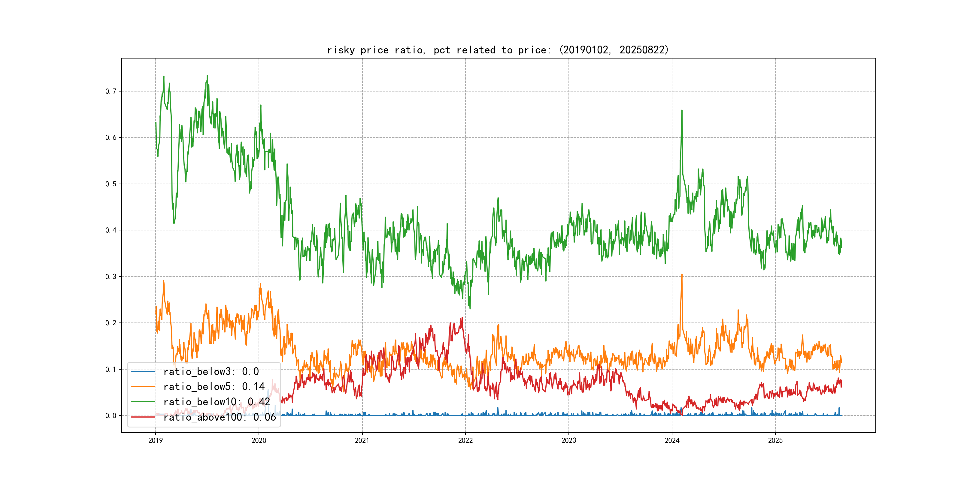Select the 'ratio_below3: 0.0' legend label
This screenshot has width=973, height=486.
(211, 372)
